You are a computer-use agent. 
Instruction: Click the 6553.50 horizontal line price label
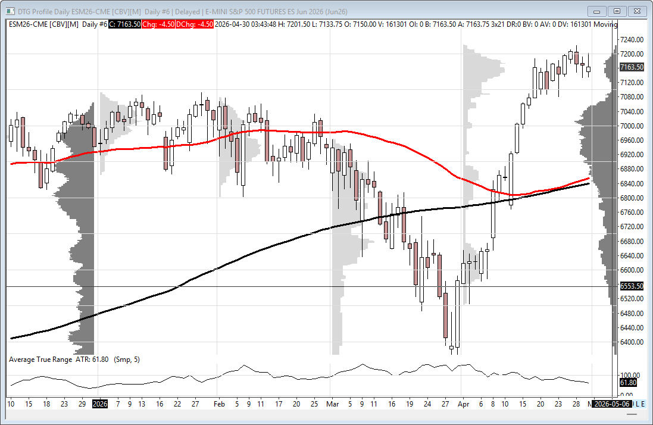coord(632,286)
